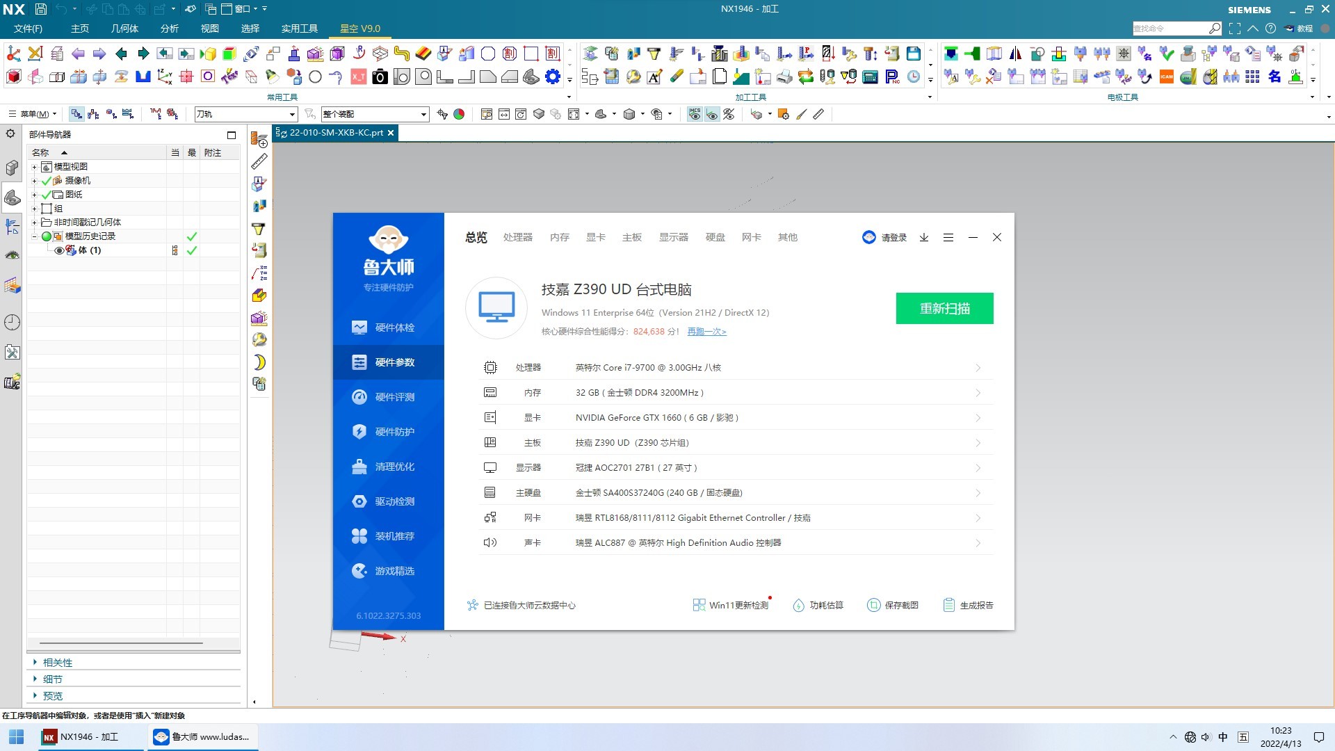
Task: Open the hamburger menu in 鲁大师 window
Action: coord(948,237)
